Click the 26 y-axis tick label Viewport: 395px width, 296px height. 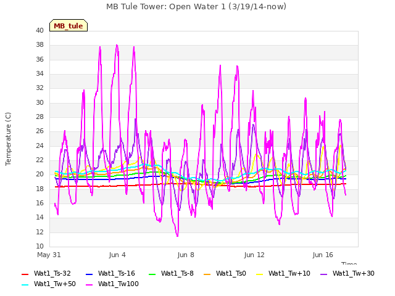(x=39, y=131)
